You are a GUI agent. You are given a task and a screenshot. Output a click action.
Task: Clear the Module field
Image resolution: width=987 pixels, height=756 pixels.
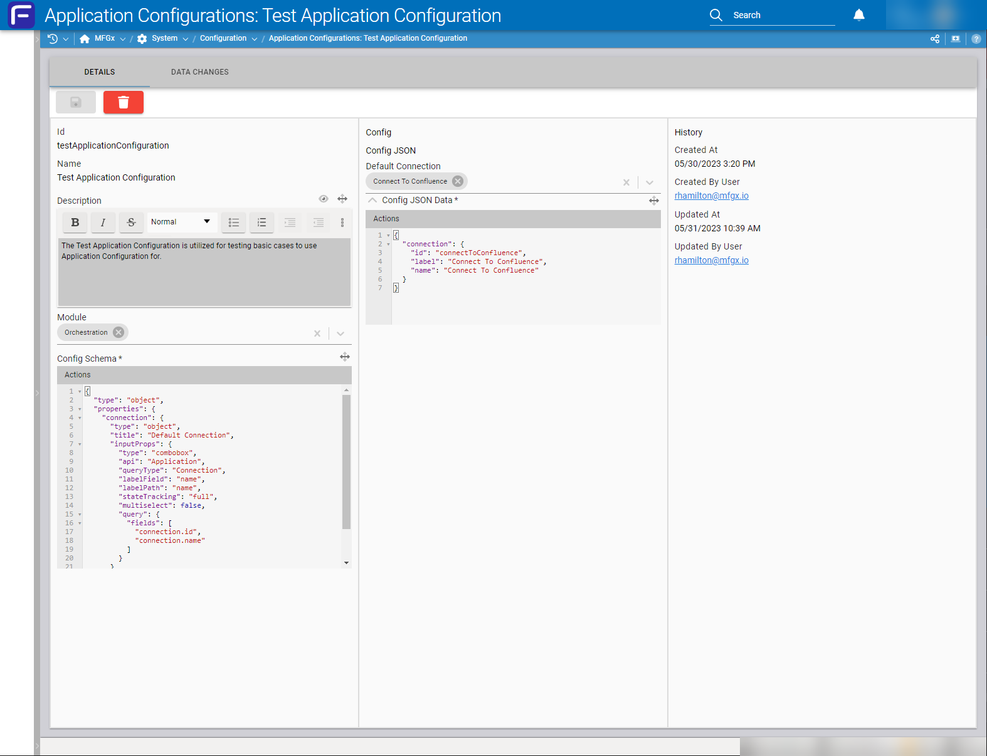coord(317,333)
